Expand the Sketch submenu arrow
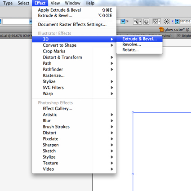This screenshot has width=191, height=191. [x=112, y=151]
